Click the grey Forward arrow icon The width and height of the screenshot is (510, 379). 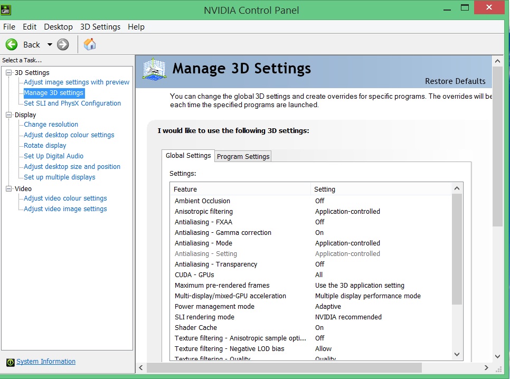pyautogui.click(x=63, y=44)
